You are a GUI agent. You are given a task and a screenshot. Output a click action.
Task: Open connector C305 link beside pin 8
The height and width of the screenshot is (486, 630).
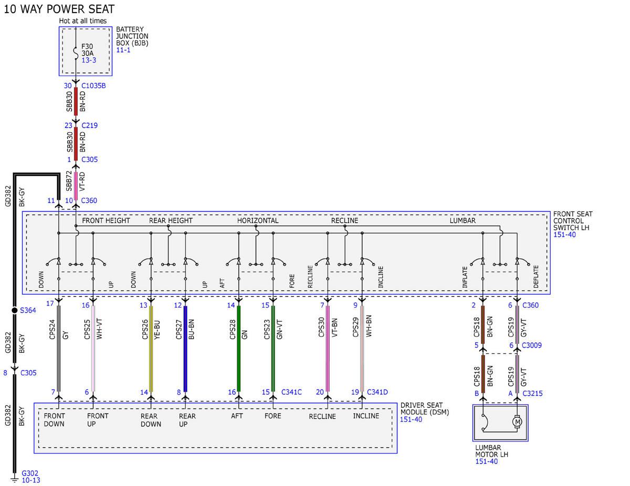click(x=28, y=373)
